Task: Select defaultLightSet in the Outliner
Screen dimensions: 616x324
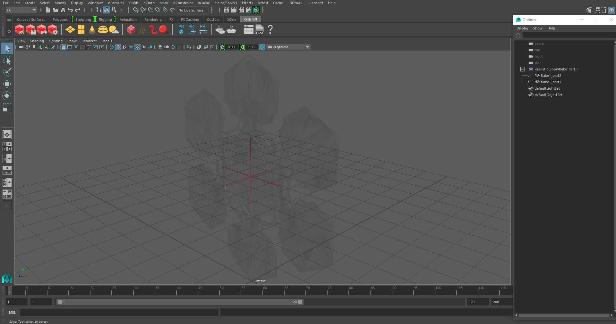Action: (547, 88)
